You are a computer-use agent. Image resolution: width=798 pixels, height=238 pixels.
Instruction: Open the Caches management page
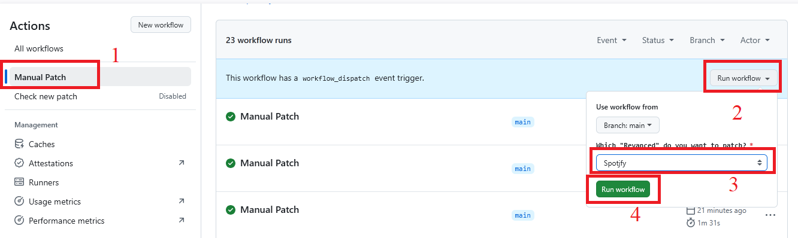pos(41,144)
